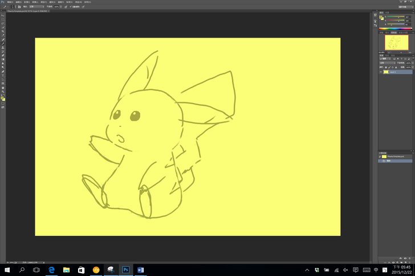Click the Pikachu preview thumbnail in Navigator panel
Screen dimensions: 415x276
(397, 42)
